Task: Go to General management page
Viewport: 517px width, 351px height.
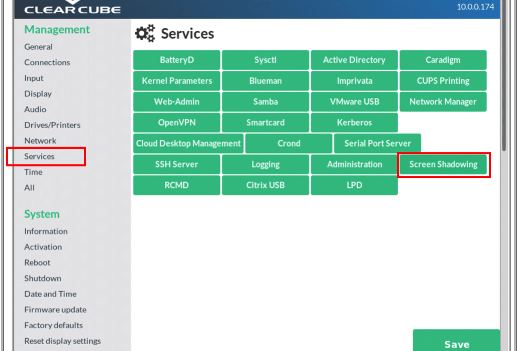Action: point(38,47)
